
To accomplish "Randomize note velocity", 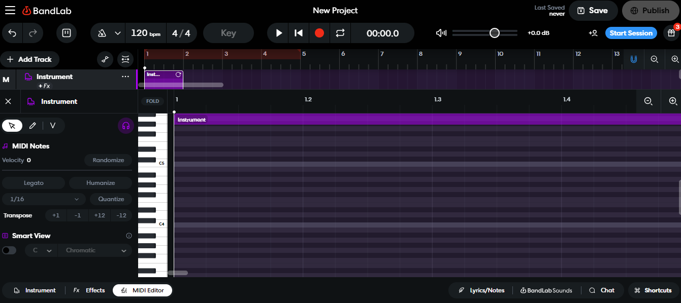I will tap(108, 160).
